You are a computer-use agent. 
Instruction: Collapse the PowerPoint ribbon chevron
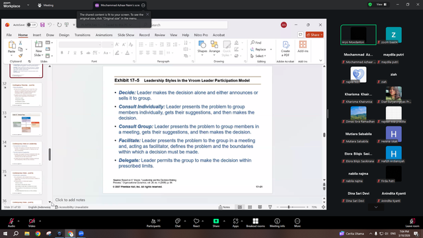[x=321, y=61]
